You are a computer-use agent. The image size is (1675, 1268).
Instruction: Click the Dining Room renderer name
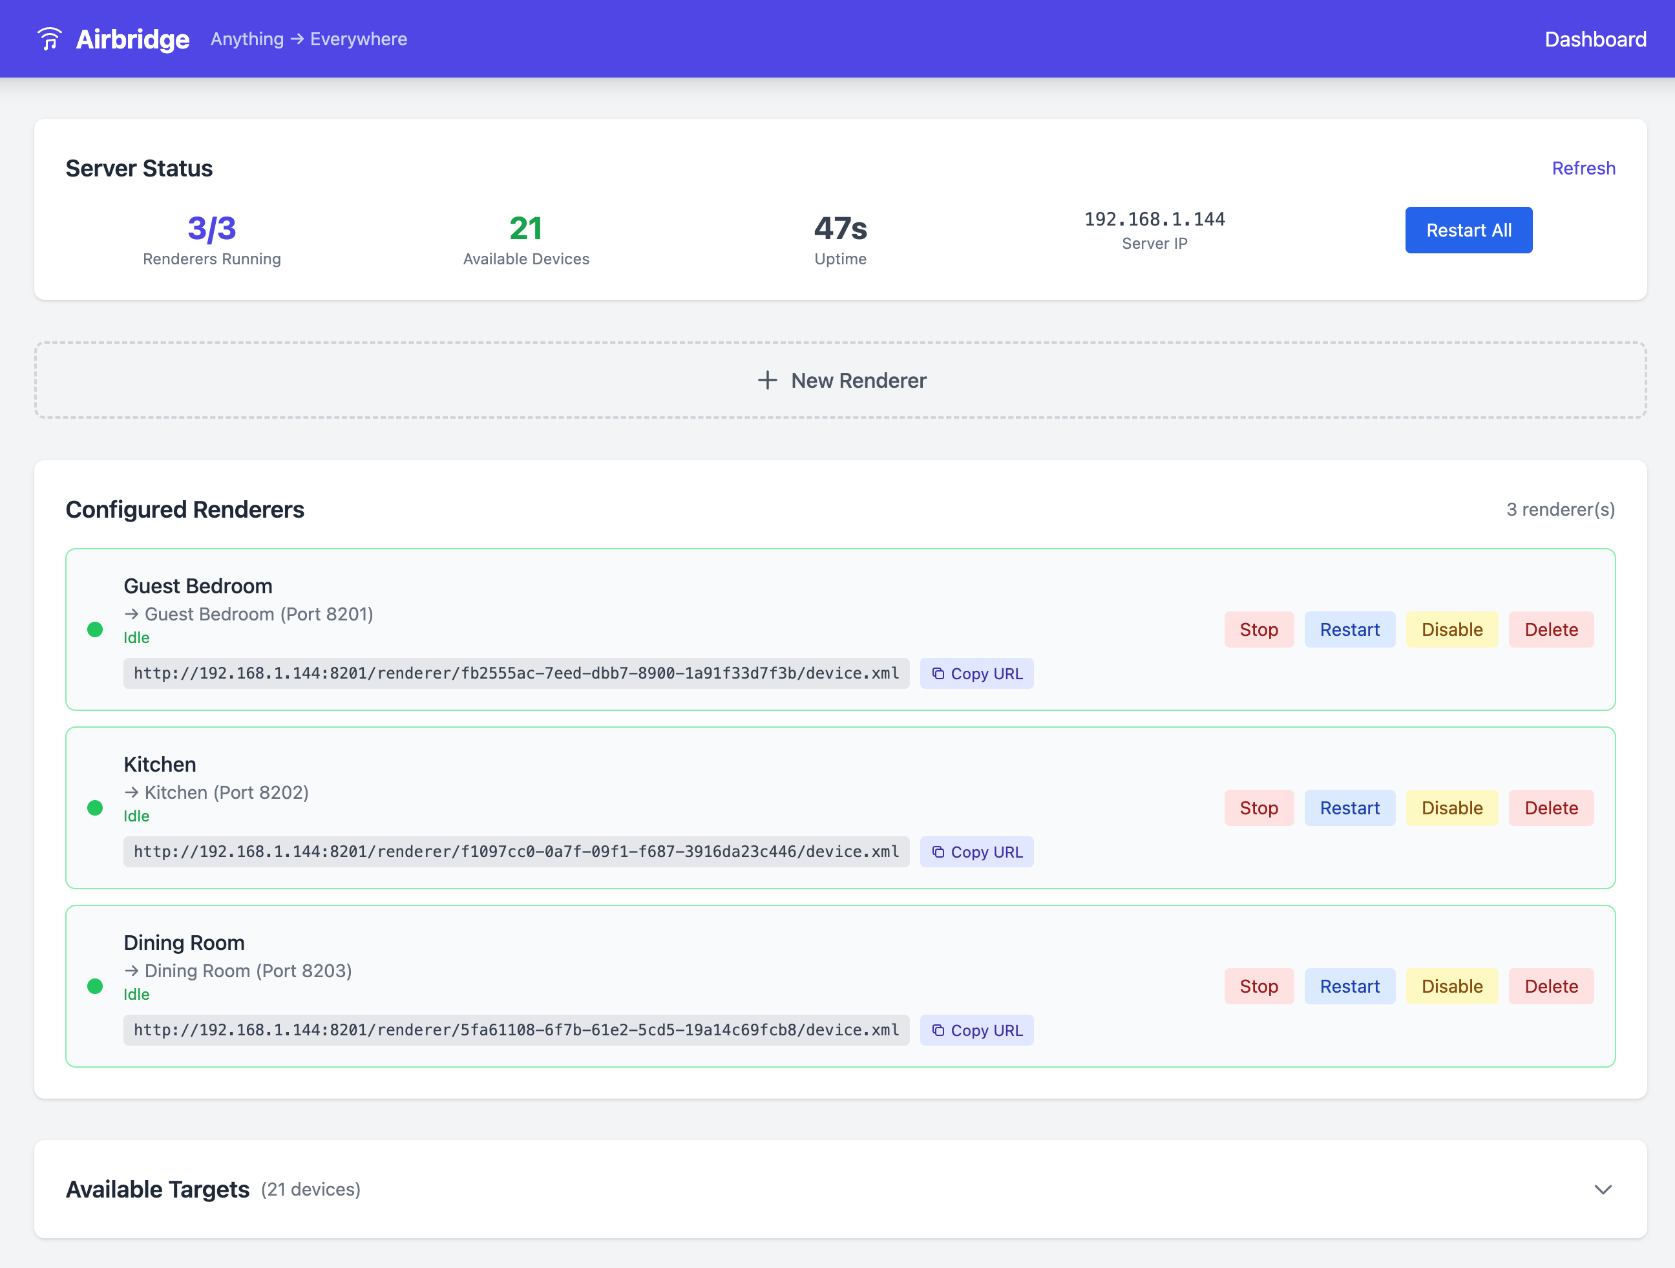(184, 942)
